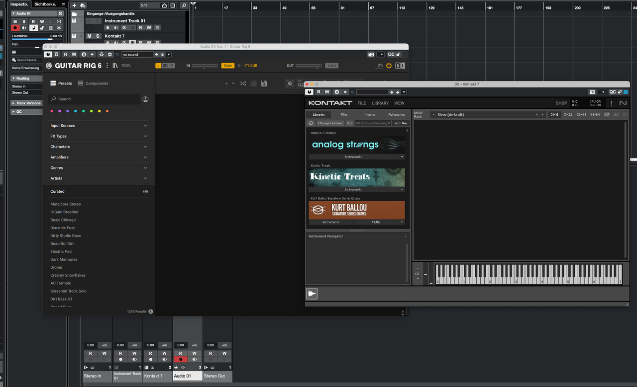Click Guitar Rig preset Search field

[94, 99]
